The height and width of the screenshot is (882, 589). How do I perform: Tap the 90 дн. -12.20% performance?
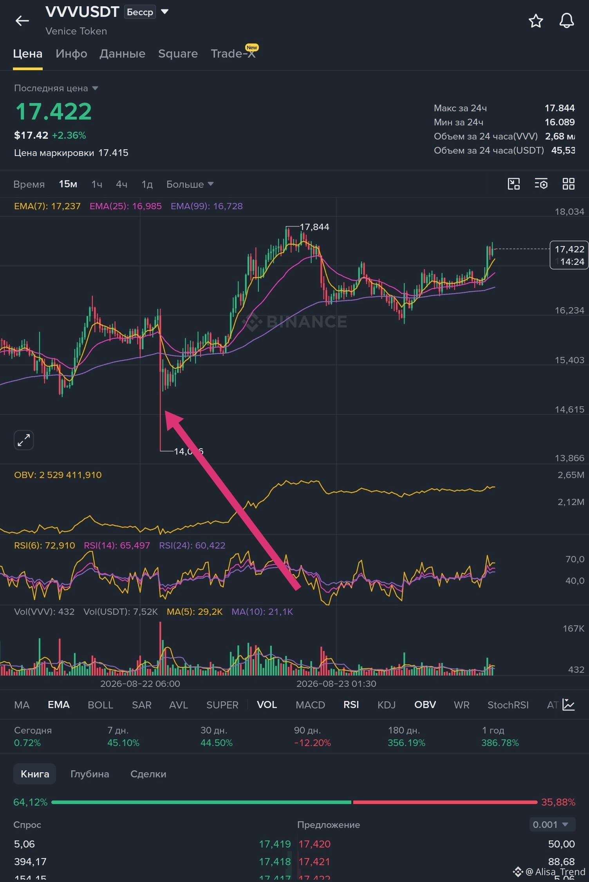click(x=312, y=737)
